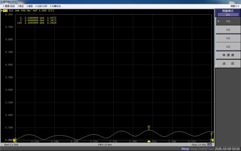Click the Stop status indicator in bottom bar
This screenshot has height=151, width=241.
point(194,149)
